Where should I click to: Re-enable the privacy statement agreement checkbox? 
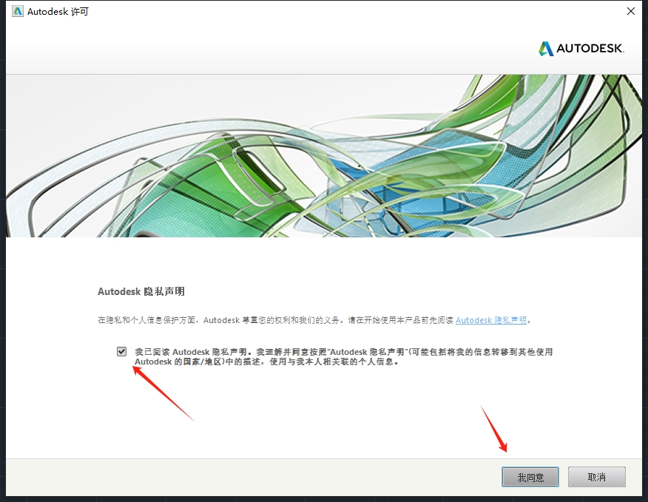(121, 351)
